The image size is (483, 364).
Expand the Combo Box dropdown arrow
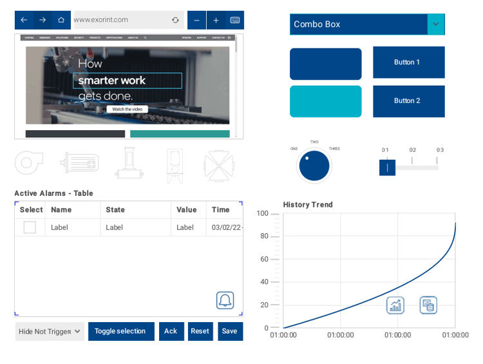pos(436,24)
